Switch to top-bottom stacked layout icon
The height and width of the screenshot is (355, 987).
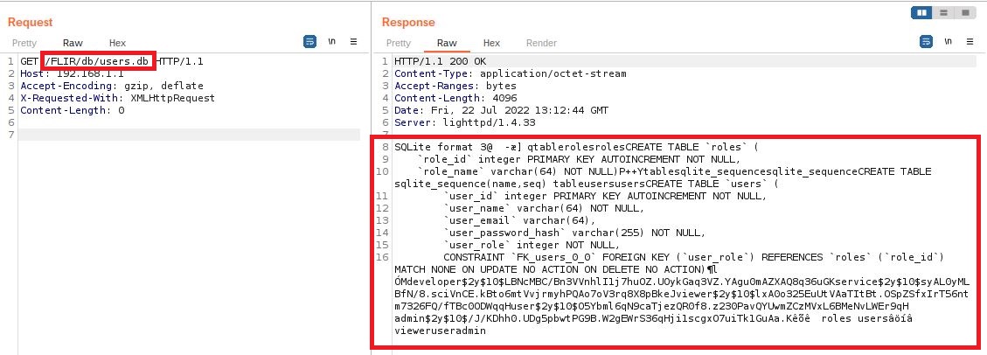click(x=943, y=12)
